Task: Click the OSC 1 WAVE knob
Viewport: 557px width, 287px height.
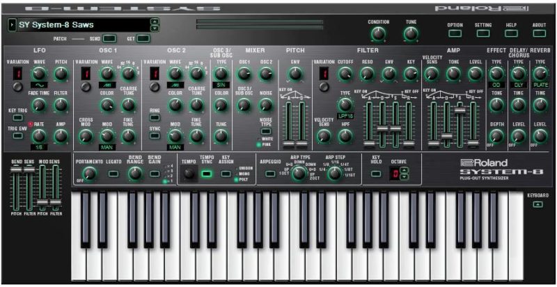Action: click(x=107, y=74)
